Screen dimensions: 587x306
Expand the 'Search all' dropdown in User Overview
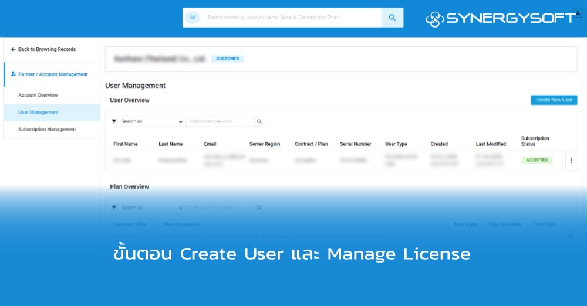click(x=151, y=121)
